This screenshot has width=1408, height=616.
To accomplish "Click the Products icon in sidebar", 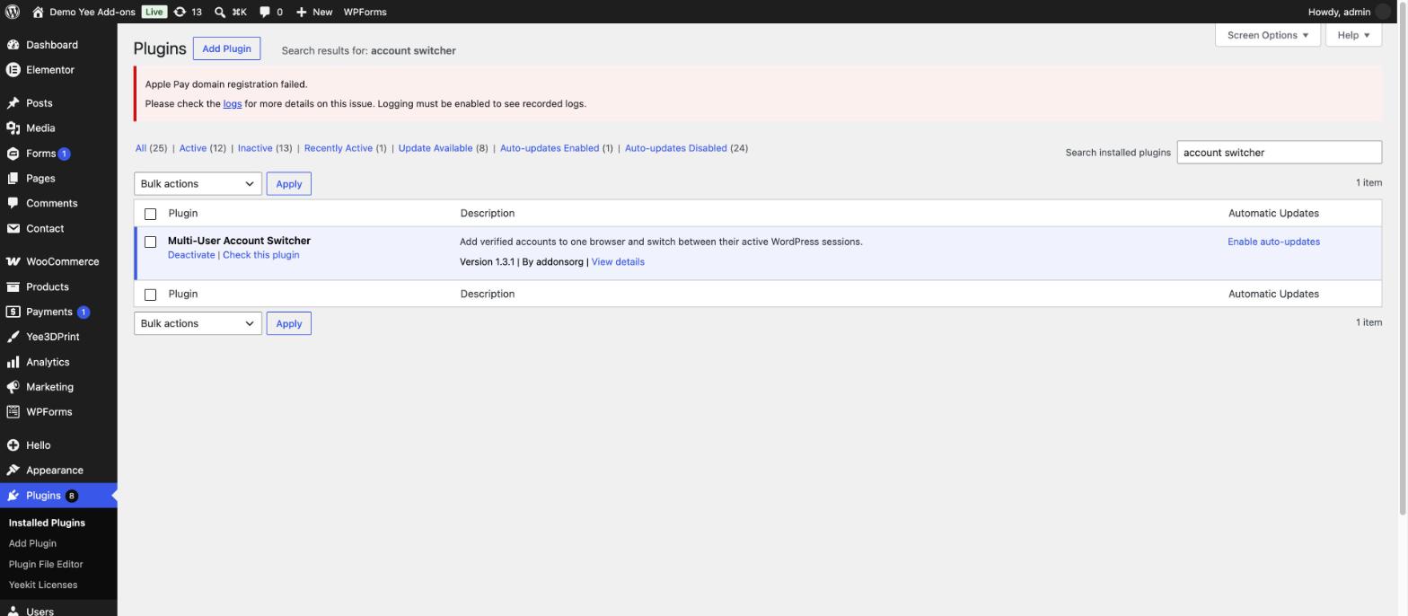I will pyautogui.click(x=13, y=287).
